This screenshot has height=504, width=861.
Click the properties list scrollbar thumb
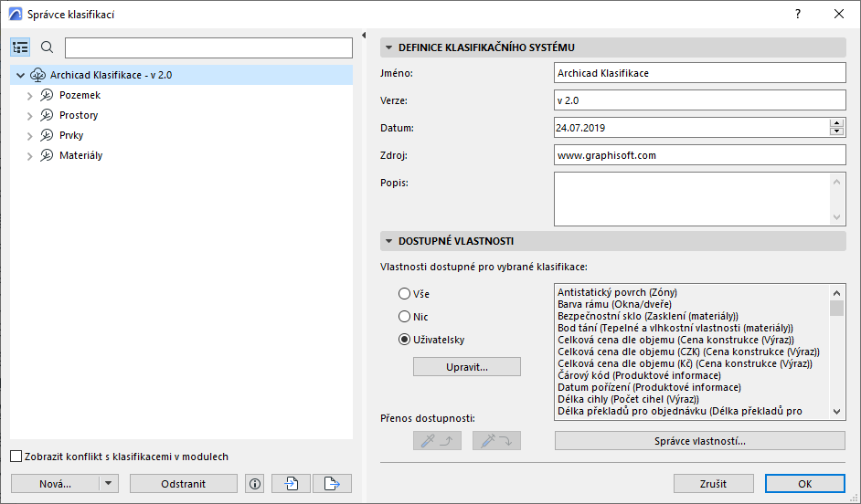(837, 309)
